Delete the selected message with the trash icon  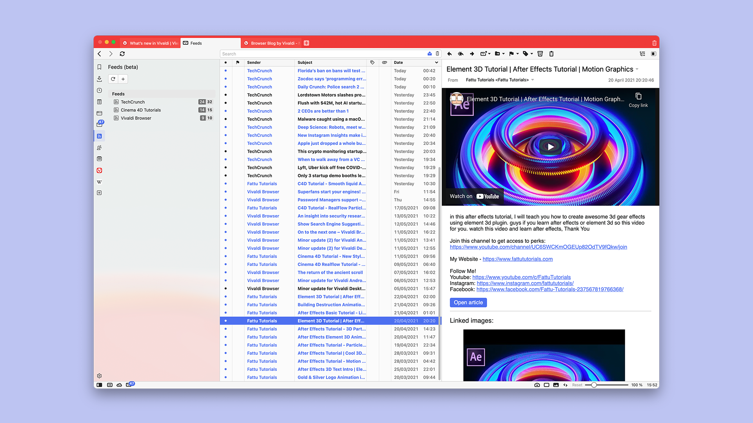(x=551, y=54)
